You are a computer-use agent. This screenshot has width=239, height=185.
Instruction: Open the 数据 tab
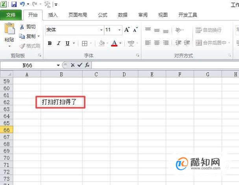click(123, 15)
